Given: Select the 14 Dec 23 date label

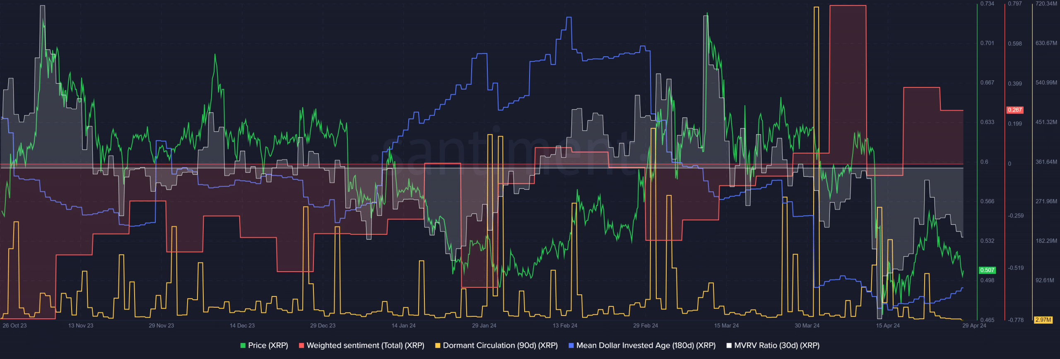Looking at the screenshot, I should 242,325.
